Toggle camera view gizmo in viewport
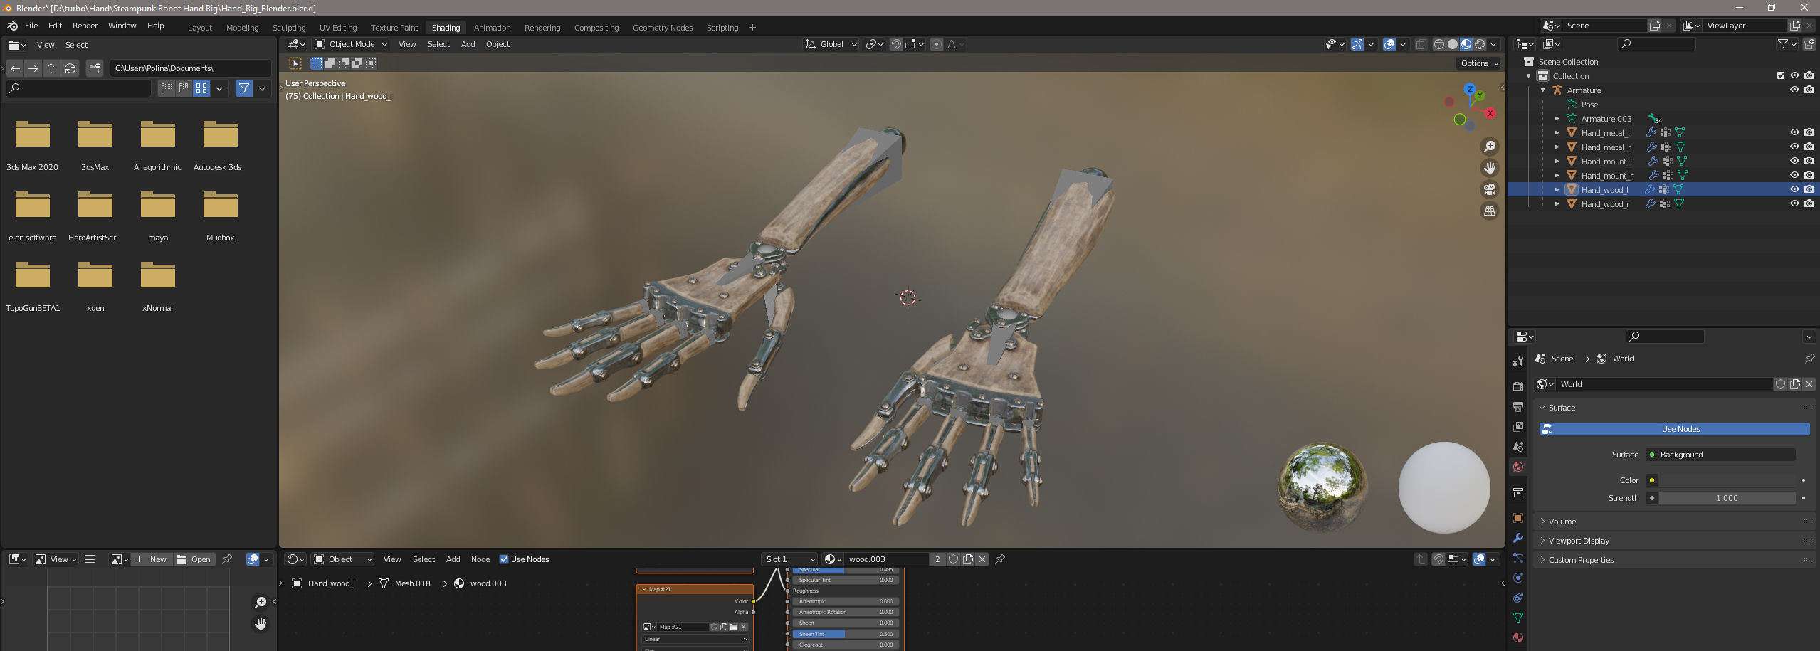The width and height of the screenshot is (1820, 651). click(1489, 189)
